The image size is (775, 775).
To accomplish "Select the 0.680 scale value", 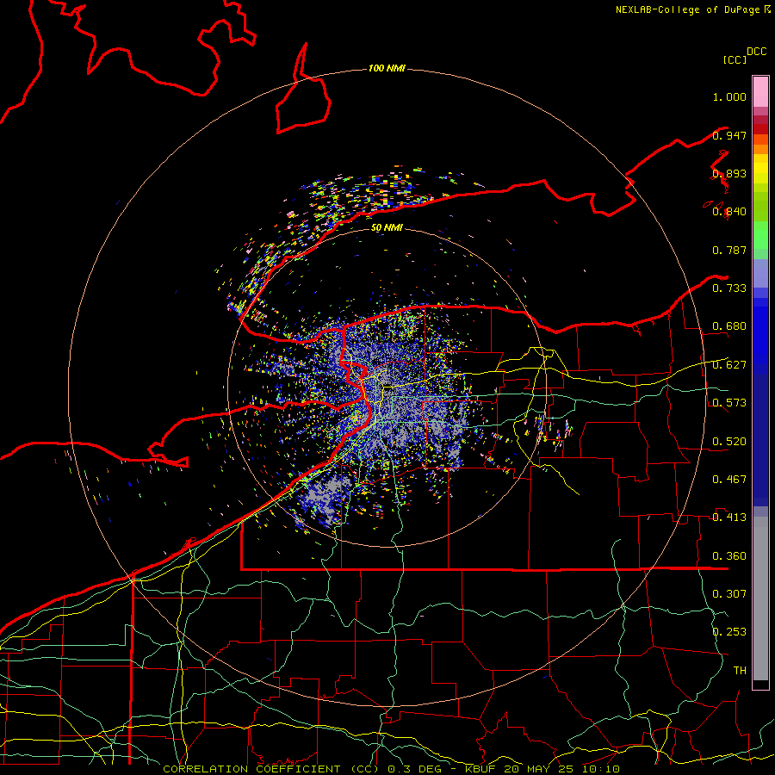I will point(729,326).
